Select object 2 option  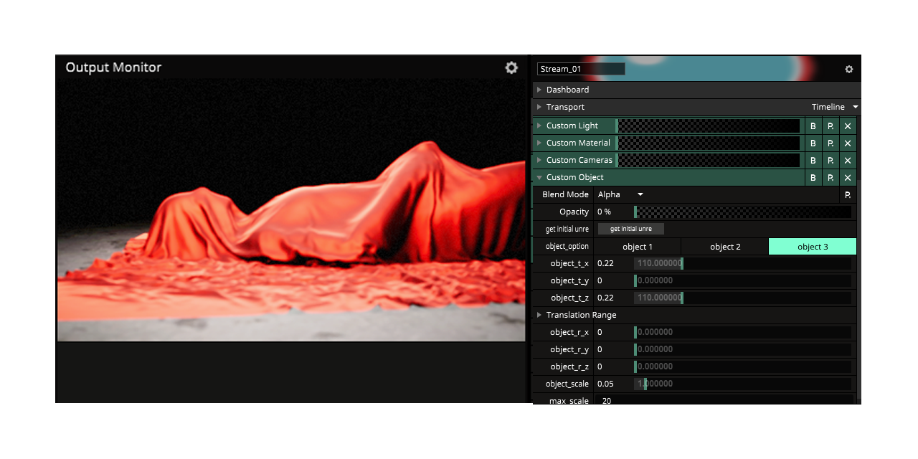(x=725, y=247)
